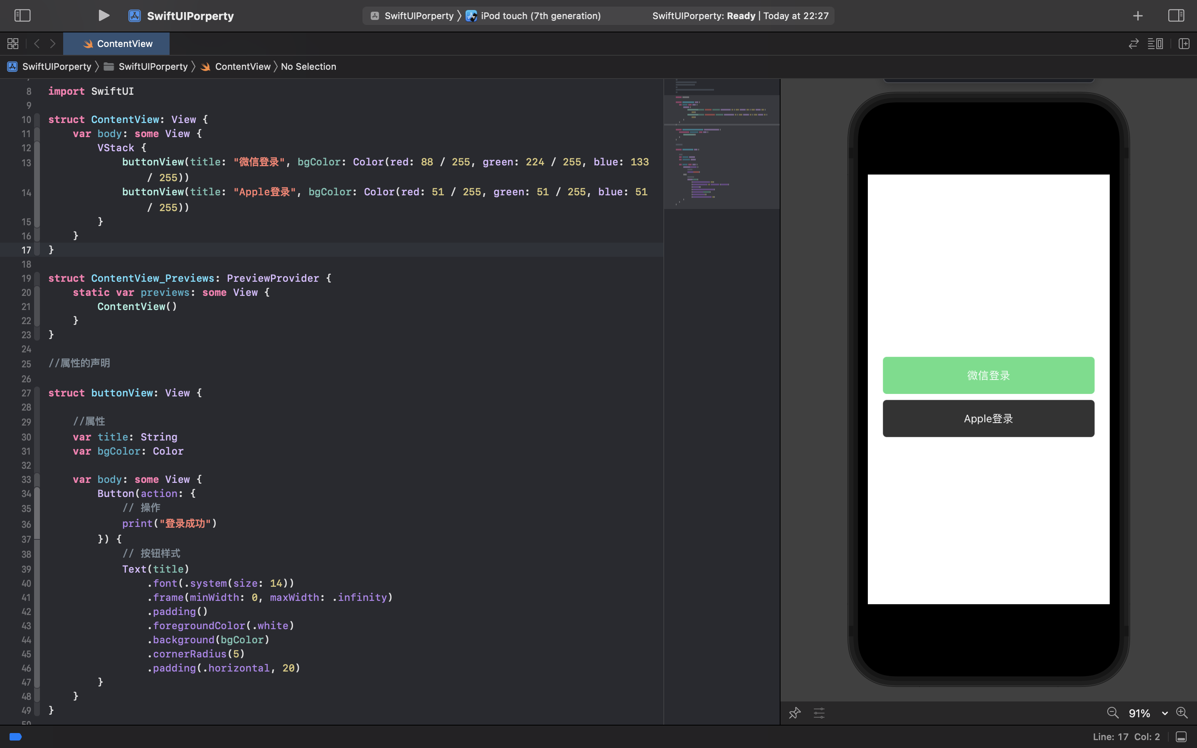This screenshot has width=1197, height=748.
Task: Click the 微信登录 green preview button
Action: point(988,376)
